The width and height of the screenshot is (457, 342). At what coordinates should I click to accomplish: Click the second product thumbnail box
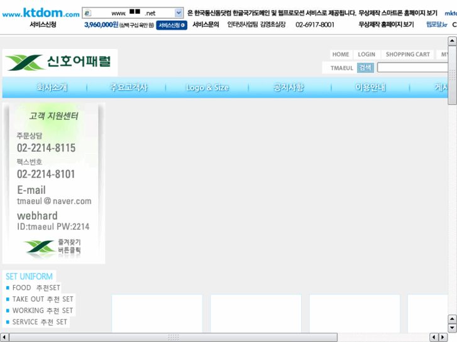tap(256, 313)
